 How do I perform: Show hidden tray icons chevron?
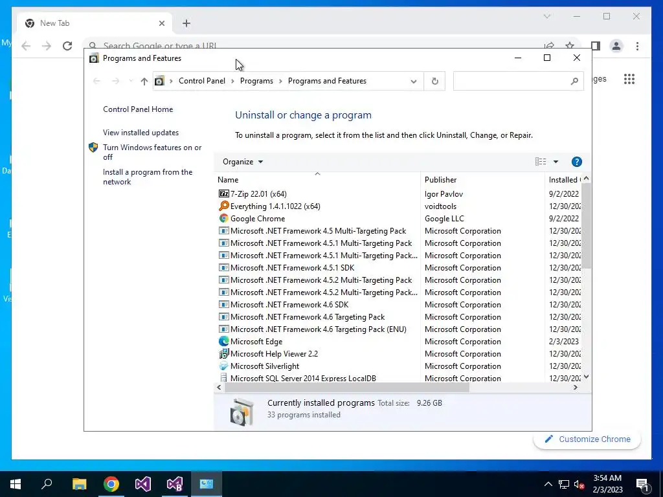click(x=548, y=484)
